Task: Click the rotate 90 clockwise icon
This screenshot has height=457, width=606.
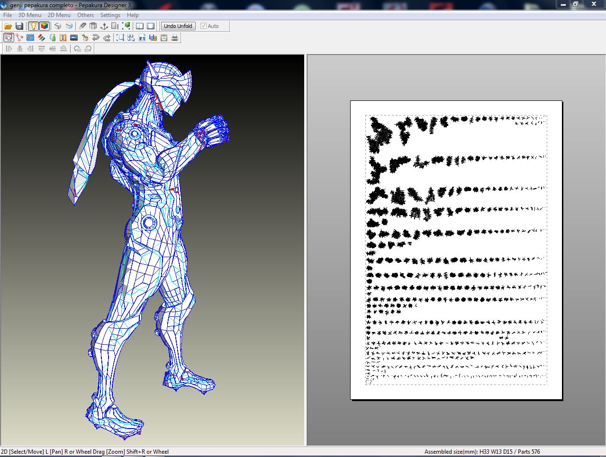Action: pos(88,49)
